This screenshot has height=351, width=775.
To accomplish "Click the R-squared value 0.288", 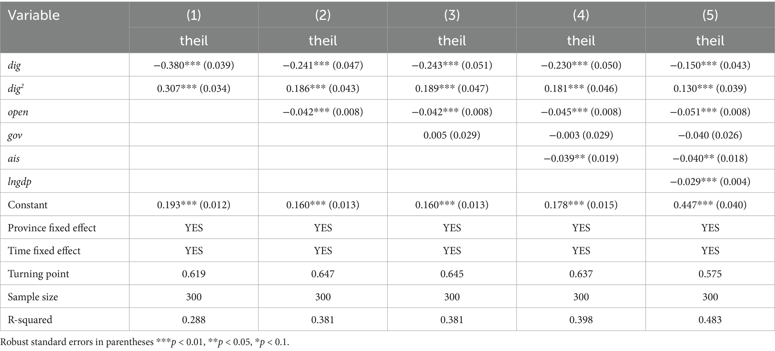I will tap(194, 320).
